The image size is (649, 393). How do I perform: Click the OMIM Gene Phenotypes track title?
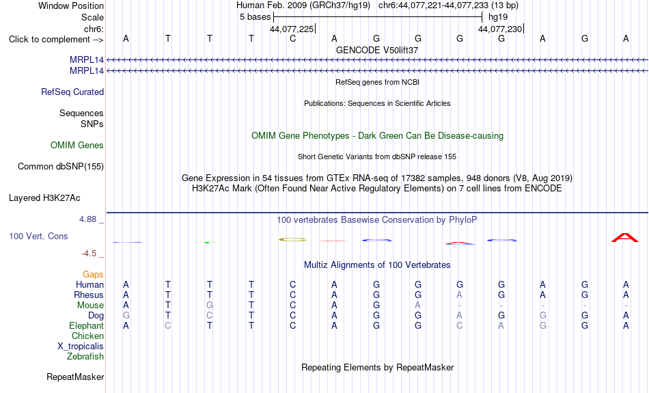(x=377, y=136)
